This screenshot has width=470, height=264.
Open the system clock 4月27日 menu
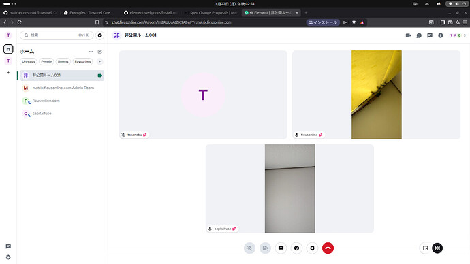[x=235, y=4]
